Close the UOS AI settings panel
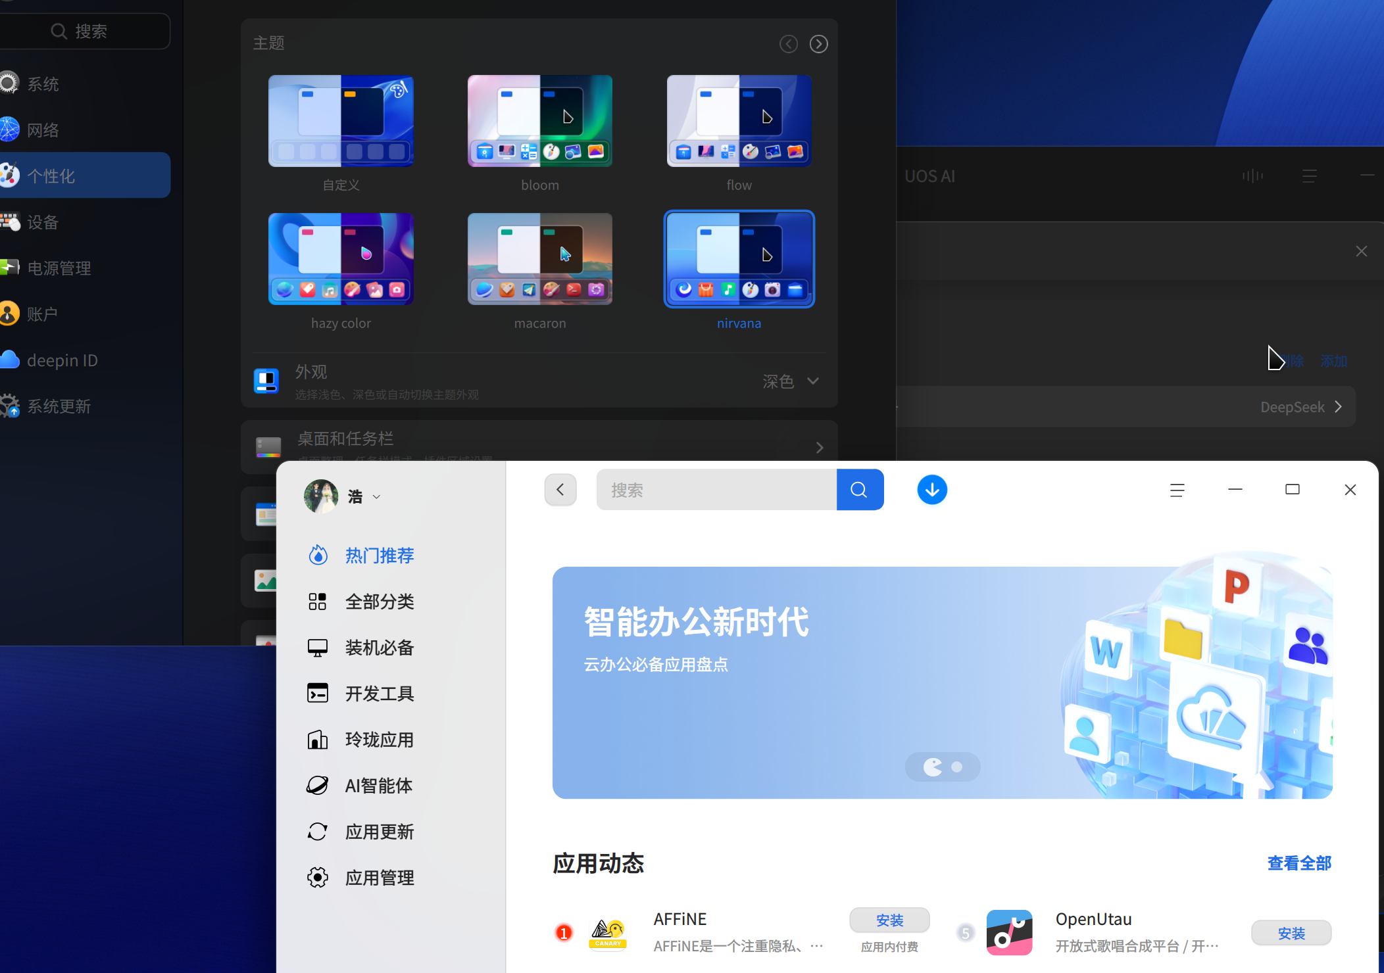The height and width of the screenshot is (973, 1384). pos(1361,251)
